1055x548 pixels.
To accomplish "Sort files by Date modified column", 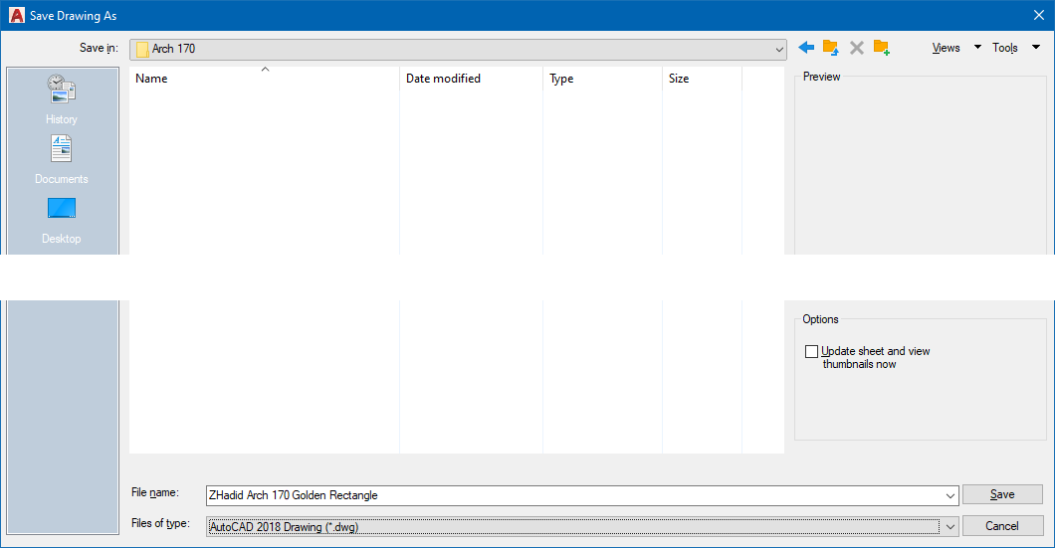I will tap(471, 78).
